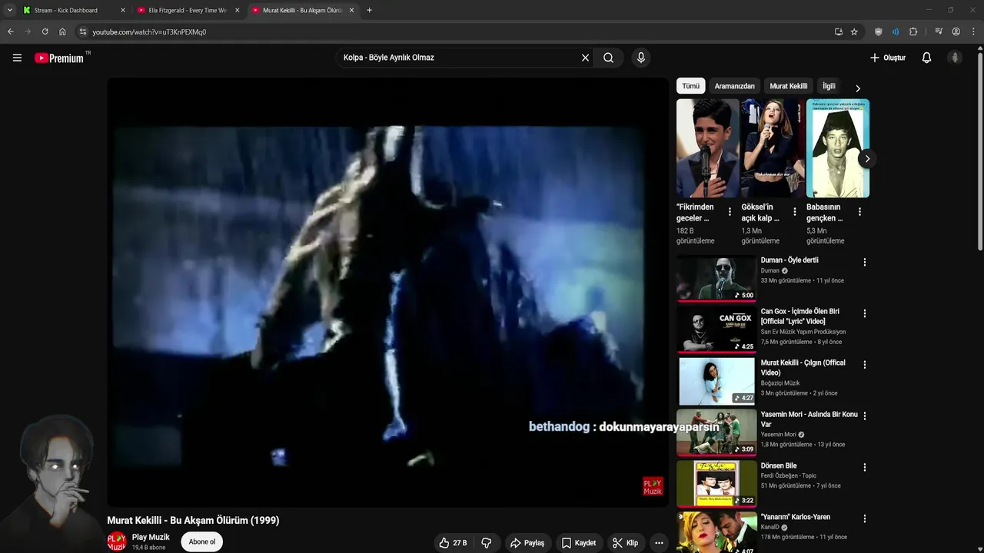Viewport: 984px width, 553px height.
Task: Open Murat Kekilli - Çılgın video title
Action: pos(803,368)
